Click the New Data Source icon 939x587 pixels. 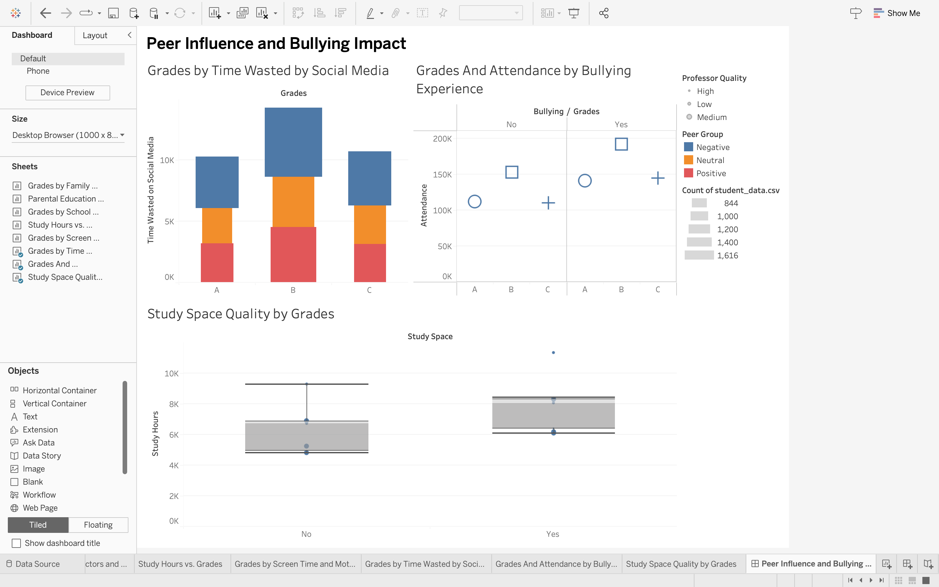(x=133, y=13)
